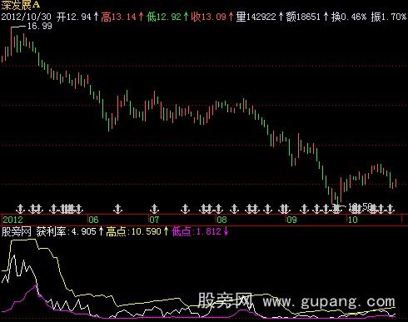This screenshot has height=322, width=408.
Task: Select the 2012 year axis label
Action: pos(12,220)
